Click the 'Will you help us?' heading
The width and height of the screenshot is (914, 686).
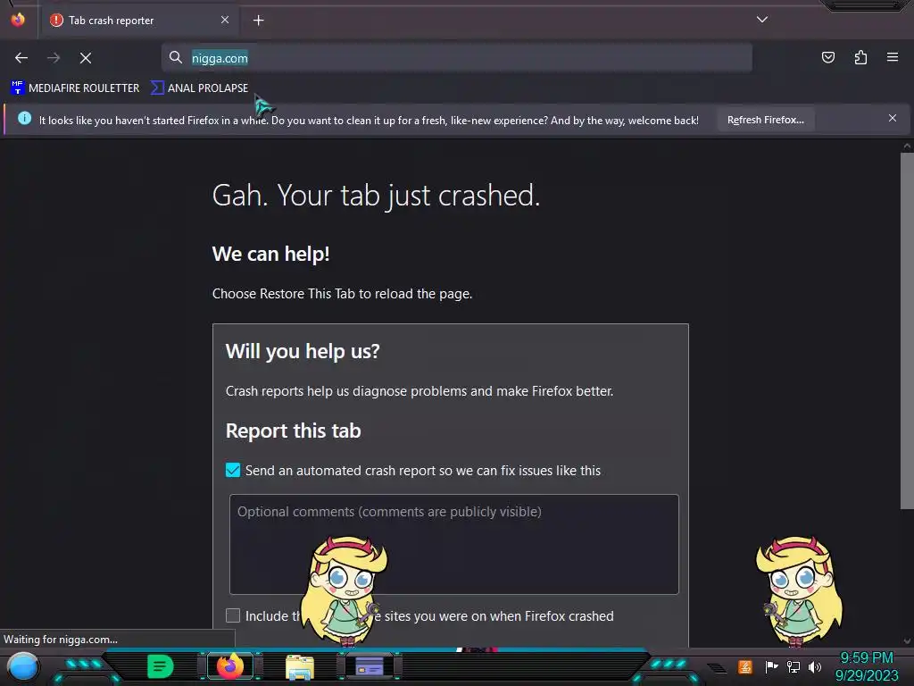click(303, 351)
